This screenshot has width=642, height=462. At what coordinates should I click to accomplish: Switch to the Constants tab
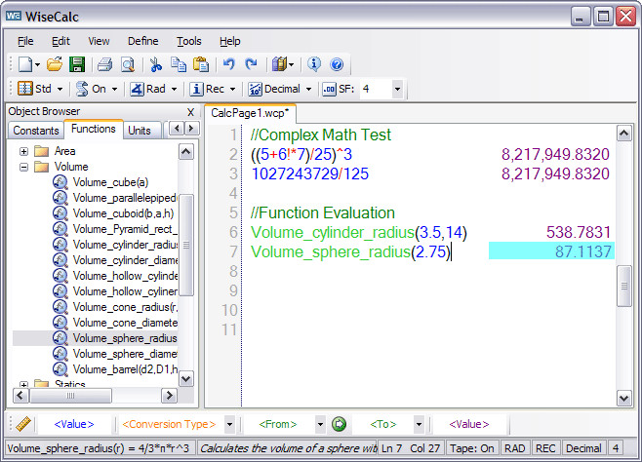click(36, 131)
